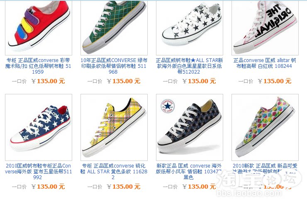
Task: Open the small-pinwheel black couple shoe link
Action: [x=189, y=171]
